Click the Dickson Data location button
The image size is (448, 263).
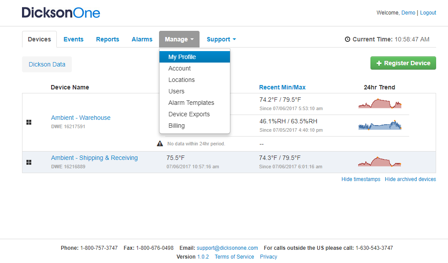point(47,64)
